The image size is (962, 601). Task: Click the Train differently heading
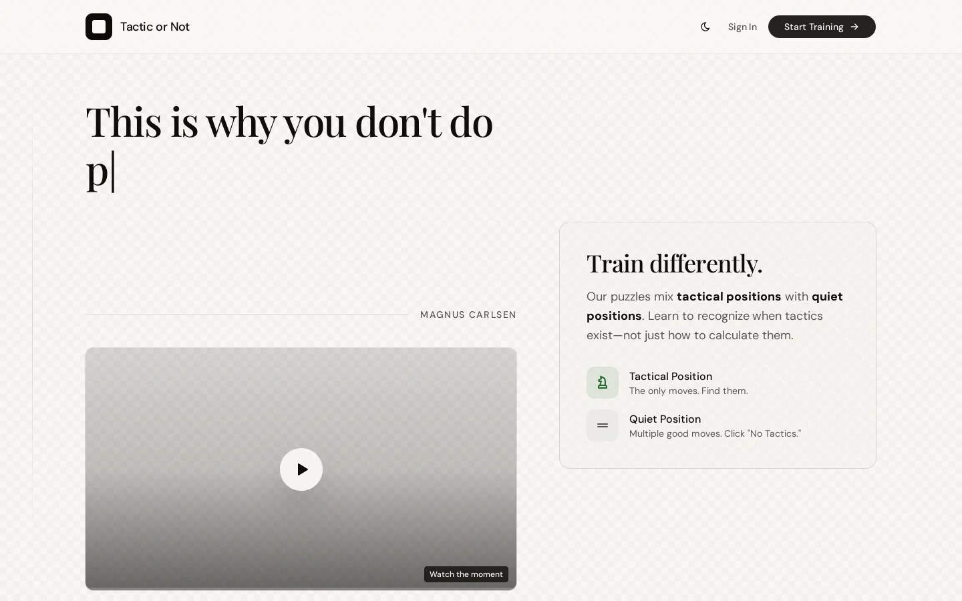pyautogui.click(x=674, y=263)
